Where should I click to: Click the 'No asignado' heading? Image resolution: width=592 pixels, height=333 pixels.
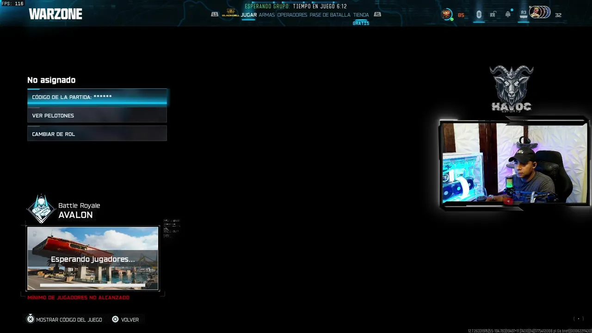click(x=51, y=80)
